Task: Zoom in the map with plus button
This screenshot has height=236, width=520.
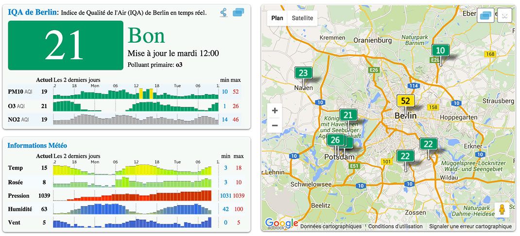Action: pyautogui.click(x=275, y=111)
